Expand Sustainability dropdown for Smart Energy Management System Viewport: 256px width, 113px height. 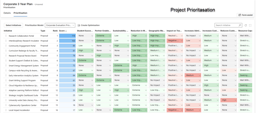coord(128,66)
